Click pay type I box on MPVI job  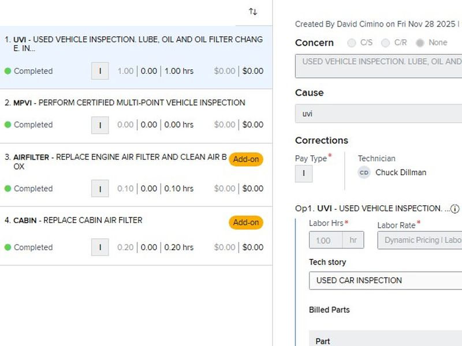coord(100,125)
